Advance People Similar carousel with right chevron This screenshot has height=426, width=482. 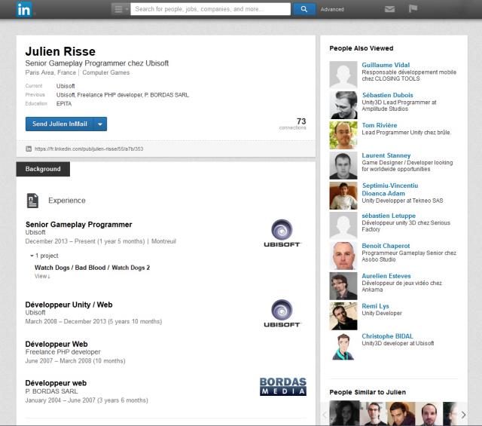[x=463, y=415]
